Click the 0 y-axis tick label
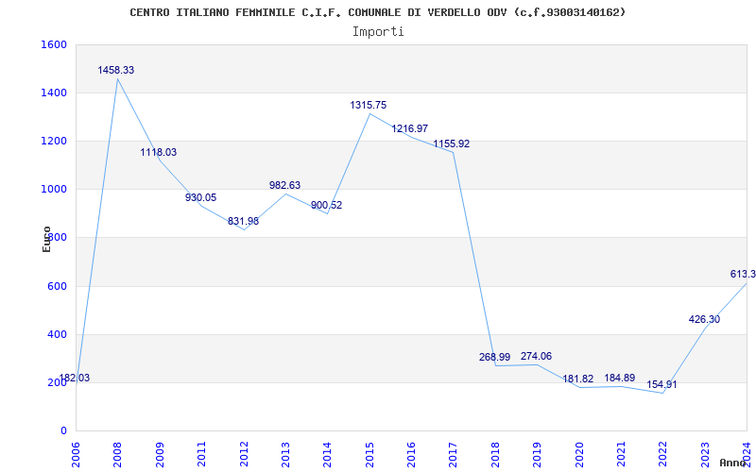The width and height of the screenshot is (756, 472). [x=63, y=431]
